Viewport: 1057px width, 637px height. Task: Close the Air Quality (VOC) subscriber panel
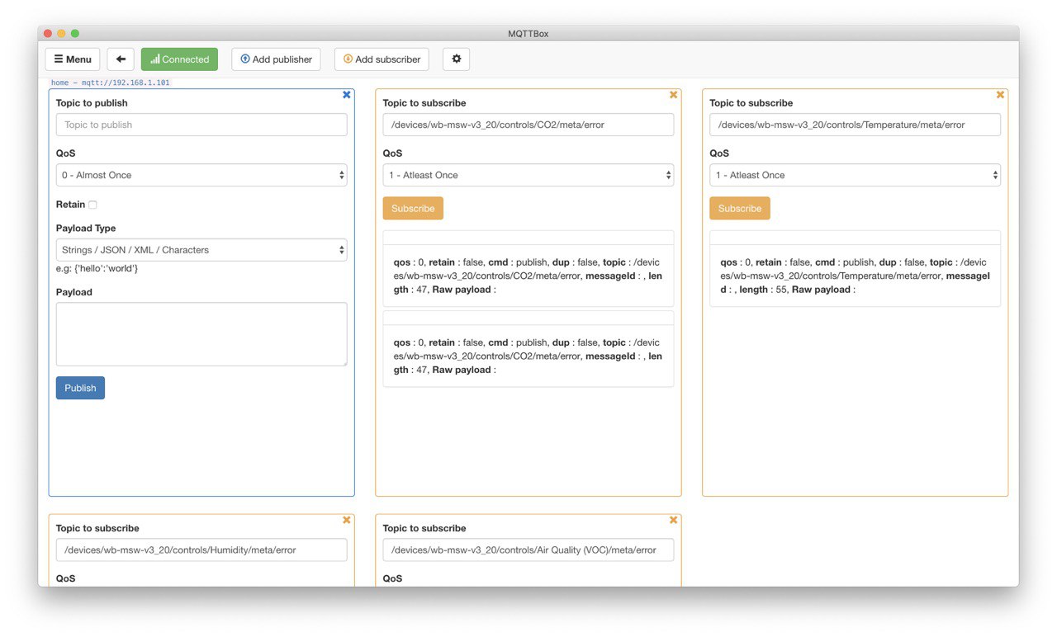(674, 520)
